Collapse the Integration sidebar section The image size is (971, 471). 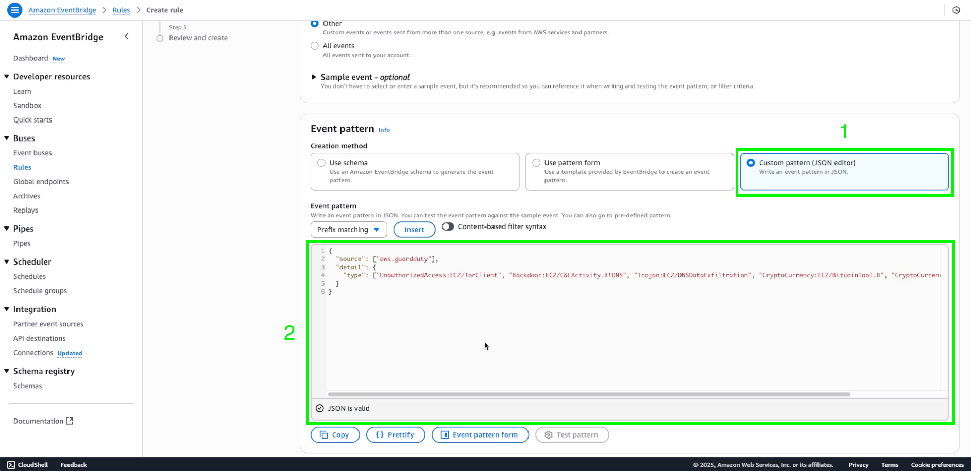pos(7,309)
